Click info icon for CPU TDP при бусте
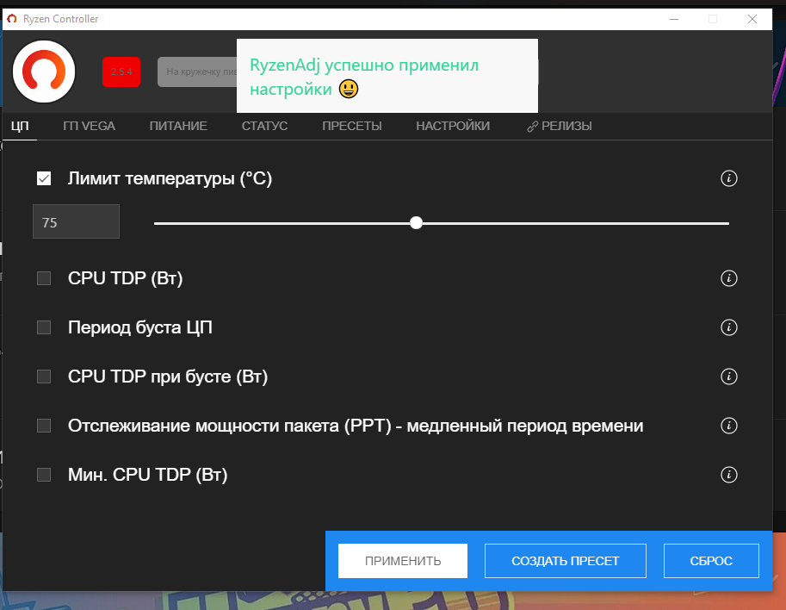The width and height of the screenshot is (786, 610). click(729, 377)
